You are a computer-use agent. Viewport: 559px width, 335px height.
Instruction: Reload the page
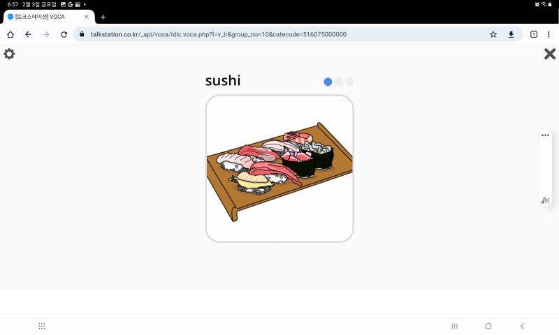click(x=64, y=34)
